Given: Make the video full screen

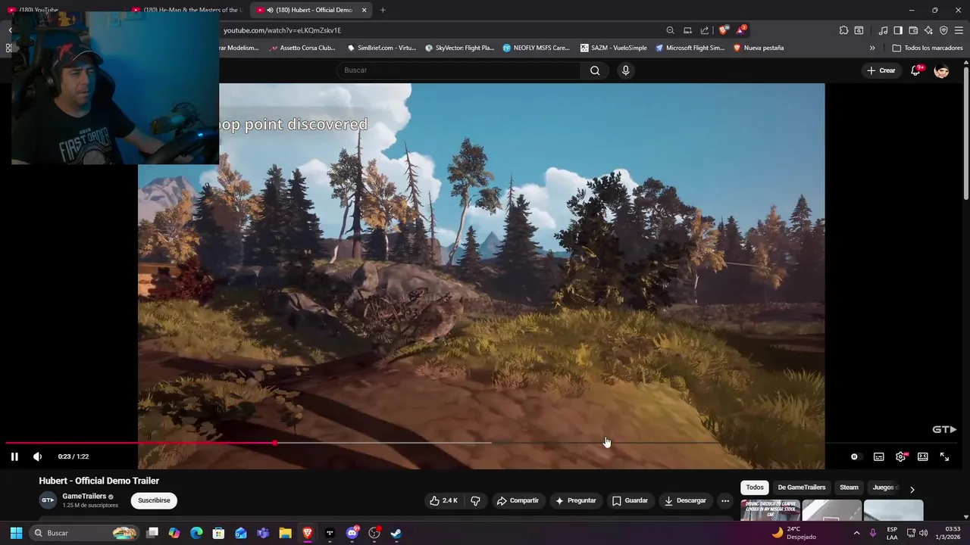Looking at the screenshot, I should [945, 456].
